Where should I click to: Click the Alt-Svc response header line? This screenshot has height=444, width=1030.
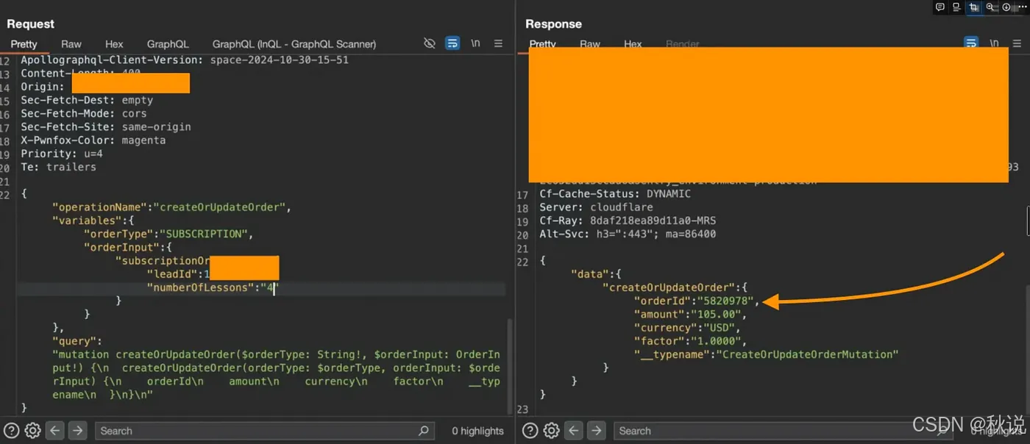coord(628,234)
